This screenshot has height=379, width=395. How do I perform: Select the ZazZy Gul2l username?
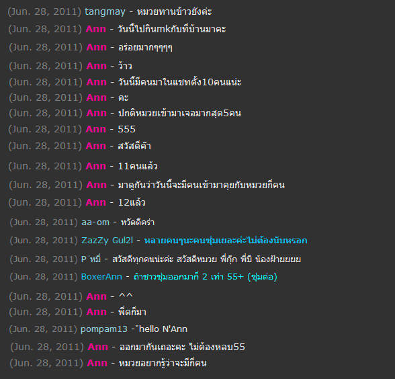click(107, 241)
